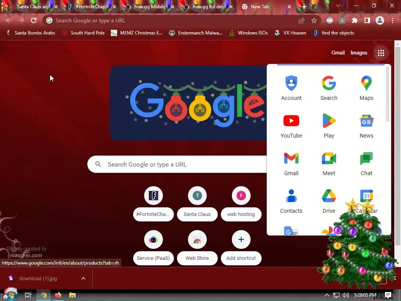Open Google Search from the apps panel
This screenshot has height=301, width=401.
[329, 88]
